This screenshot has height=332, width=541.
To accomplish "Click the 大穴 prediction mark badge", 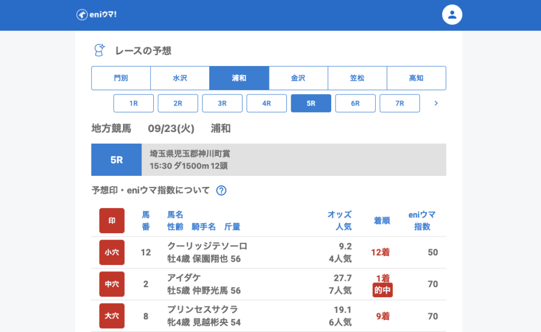I will (112, 316).
